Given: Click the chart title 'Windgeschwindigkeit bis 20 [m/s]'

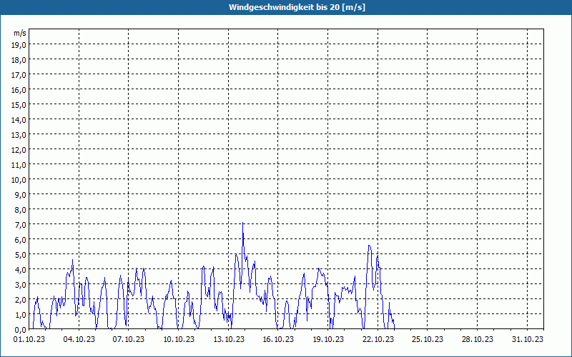Looking at the screenshot, I should click(297, 7).
